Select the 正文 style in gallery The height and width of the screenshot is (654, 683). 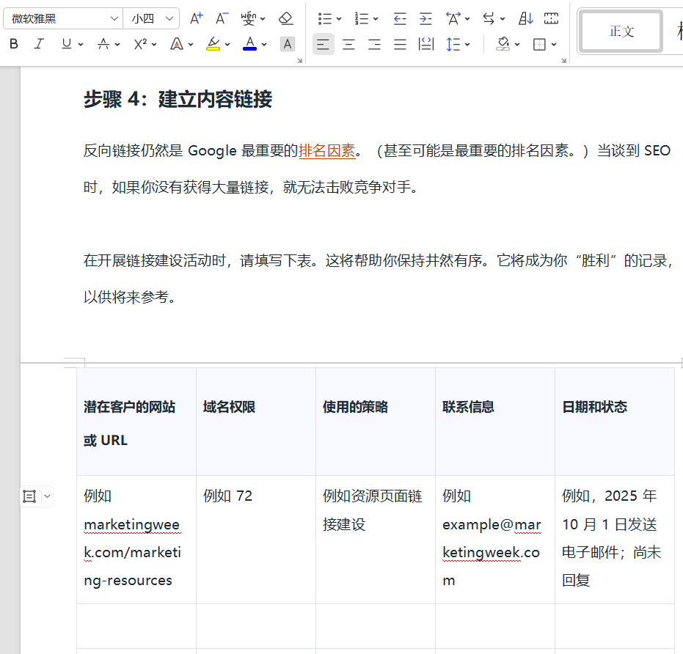tap(621, 32)
